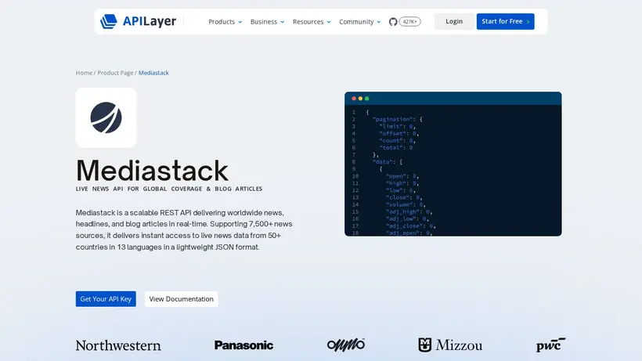The height and width of the screenshot is (361, 642).
Task: Click the APILayer logo
Action: point(138,21)
